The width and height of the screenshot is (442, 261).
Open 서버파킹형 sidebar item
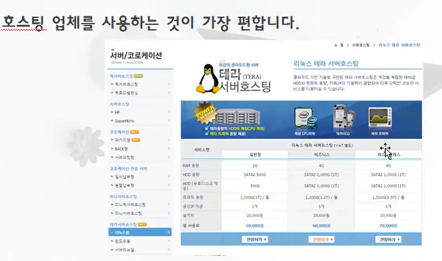coord(125,157)
